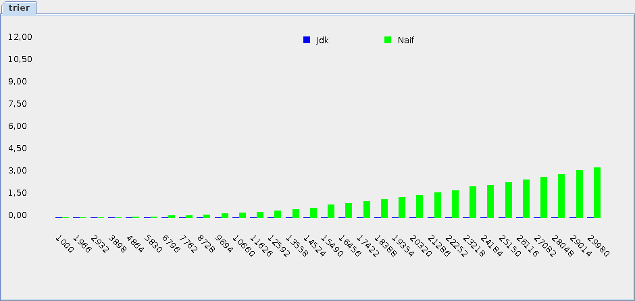Click the x-axis label 5830

tap(153, 244)
